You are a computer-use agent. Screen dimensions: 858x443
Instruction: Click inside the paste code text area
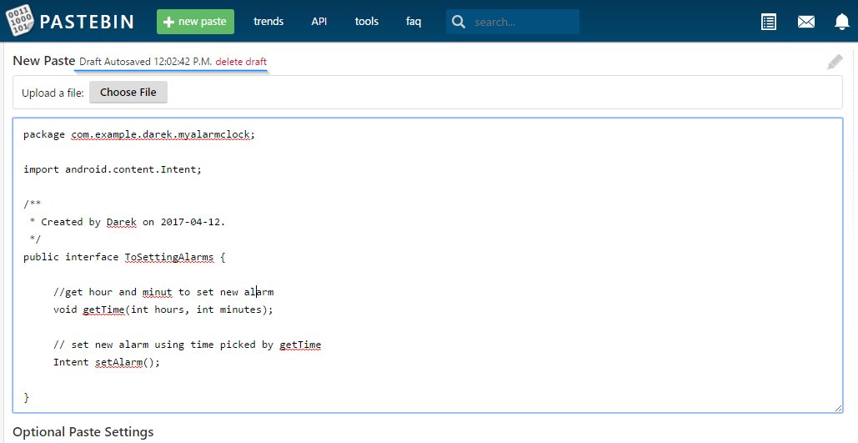tap(428, 265)
